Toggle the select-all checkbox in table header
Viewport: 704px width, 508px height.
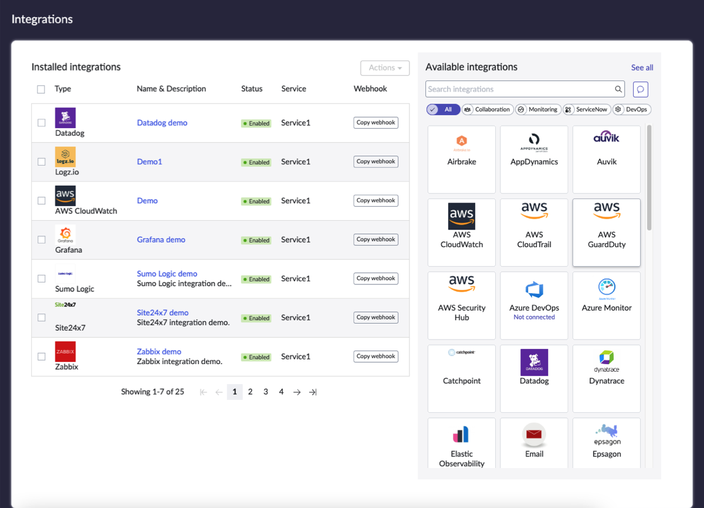41,89
